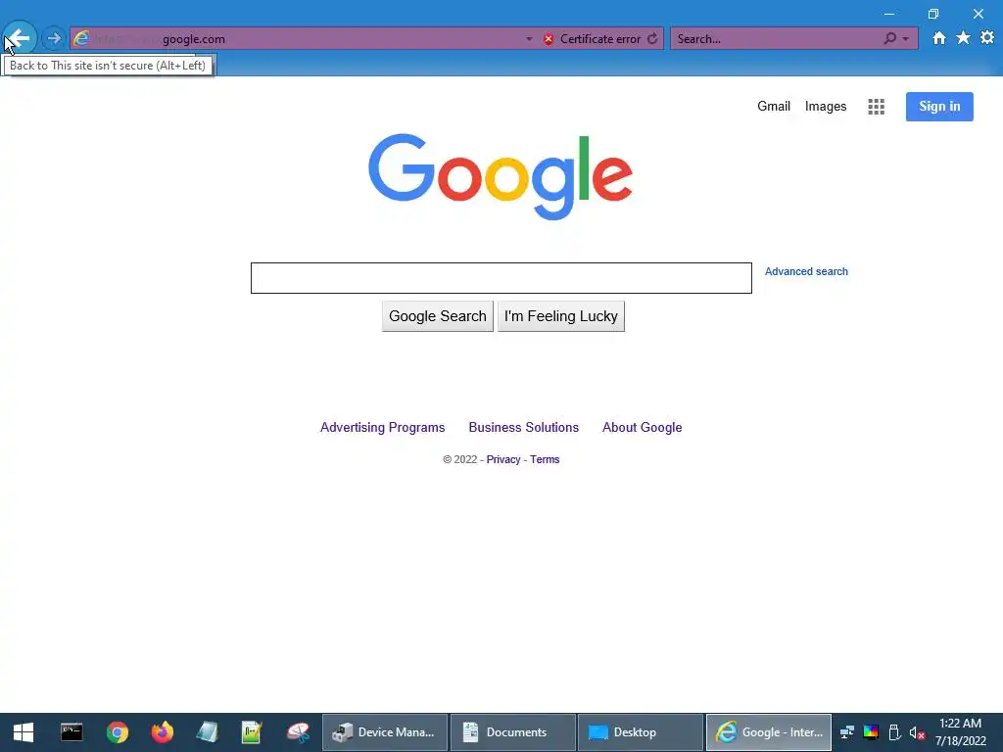Viewport: 1003px width, 752px height.
Task: Launch the Snipping Tool scissors taskbar icon
Action: click(298, 732)
